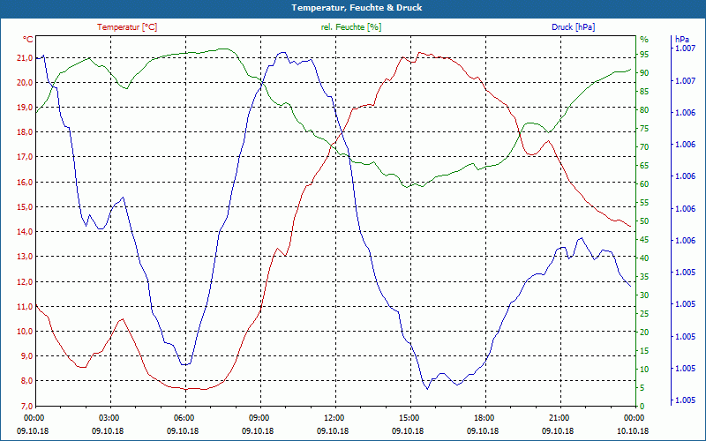This screenshot has height=441, width=706.
Task: Click the chart title 'Temperatur, Feuchte & Druck'
Action: (357, 8)
